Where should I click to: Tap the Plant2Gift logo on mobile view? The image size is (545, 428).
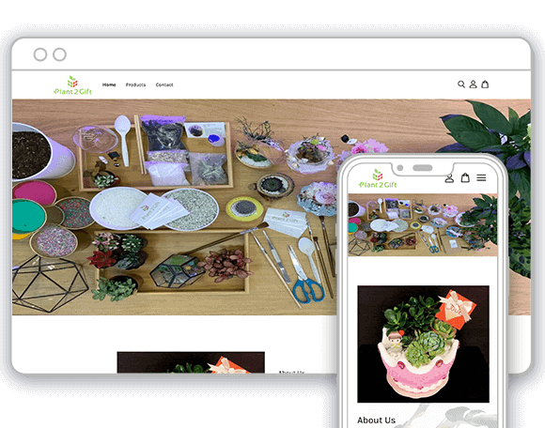[x=378, y=179]
